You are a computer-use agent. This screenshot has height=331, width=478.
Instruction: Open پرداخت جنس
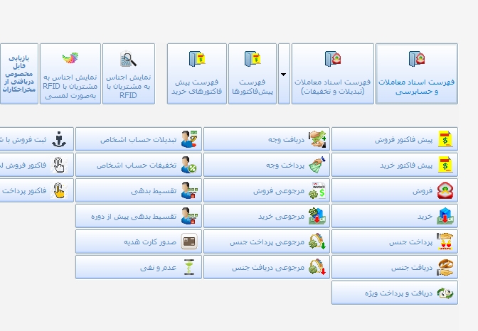[x=394, y=242]
